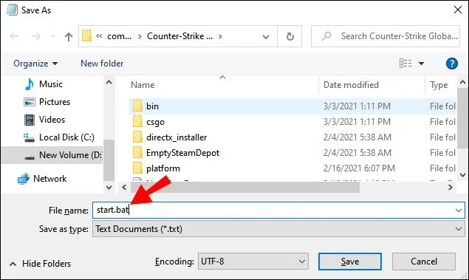Click the horizontal scrollbar thumb of file list
The image size is (469, 280).
(x=245, y=188)
